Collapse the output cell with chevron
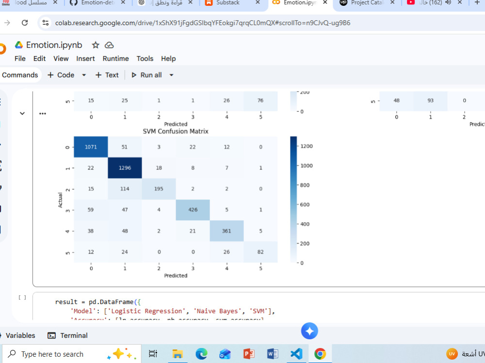Screen dimensions: 485x363 [x=22, y=113]
